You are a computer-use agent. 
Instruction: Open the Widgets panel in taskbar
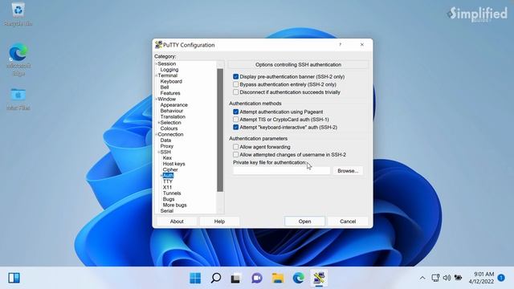coord(14,278)
